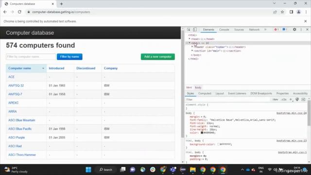Expand the section main node
This screenshot has height=175, width=311.
point(192,51)
